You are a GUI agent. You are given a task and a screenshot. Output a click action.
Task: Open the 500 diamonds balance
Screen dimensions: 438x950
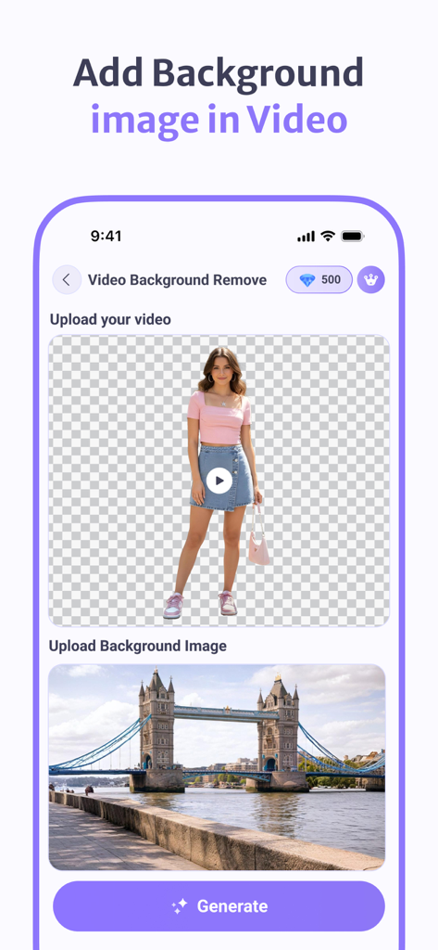[x=319, y=280]
